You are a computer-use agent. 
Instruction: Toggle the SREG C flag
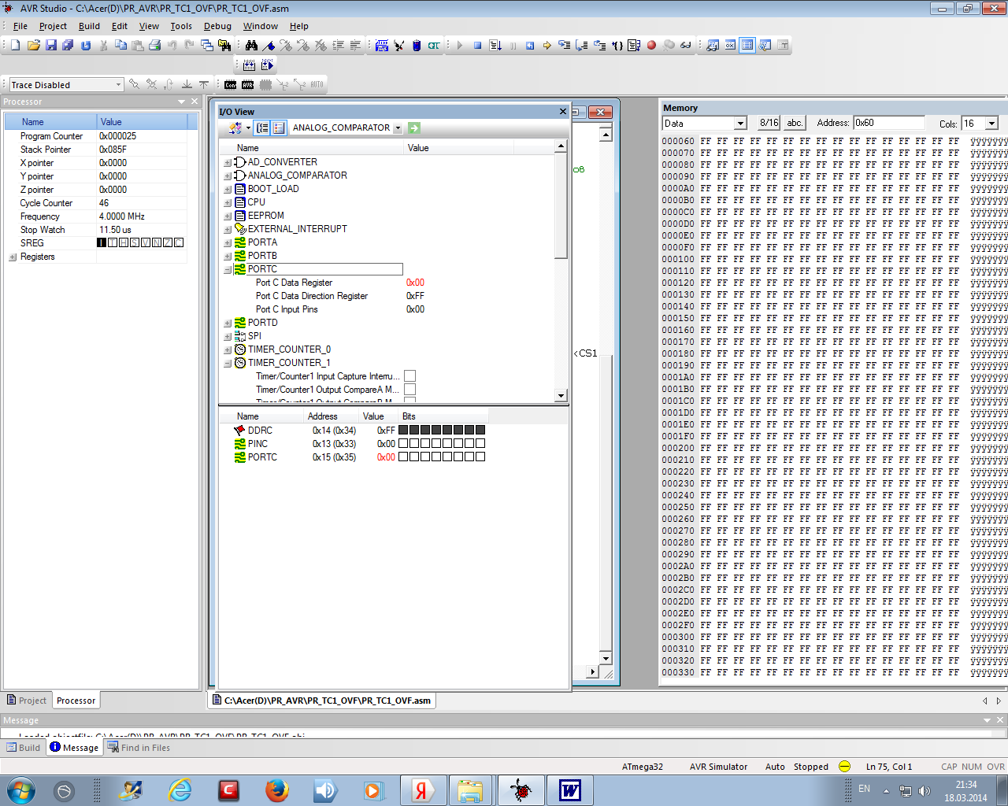[179, 242]
